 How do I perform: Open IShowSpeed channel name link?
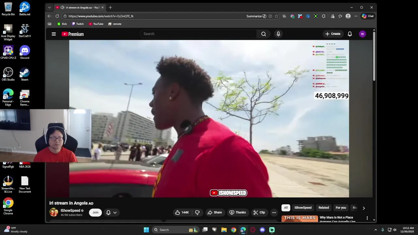tap(70, 211)
